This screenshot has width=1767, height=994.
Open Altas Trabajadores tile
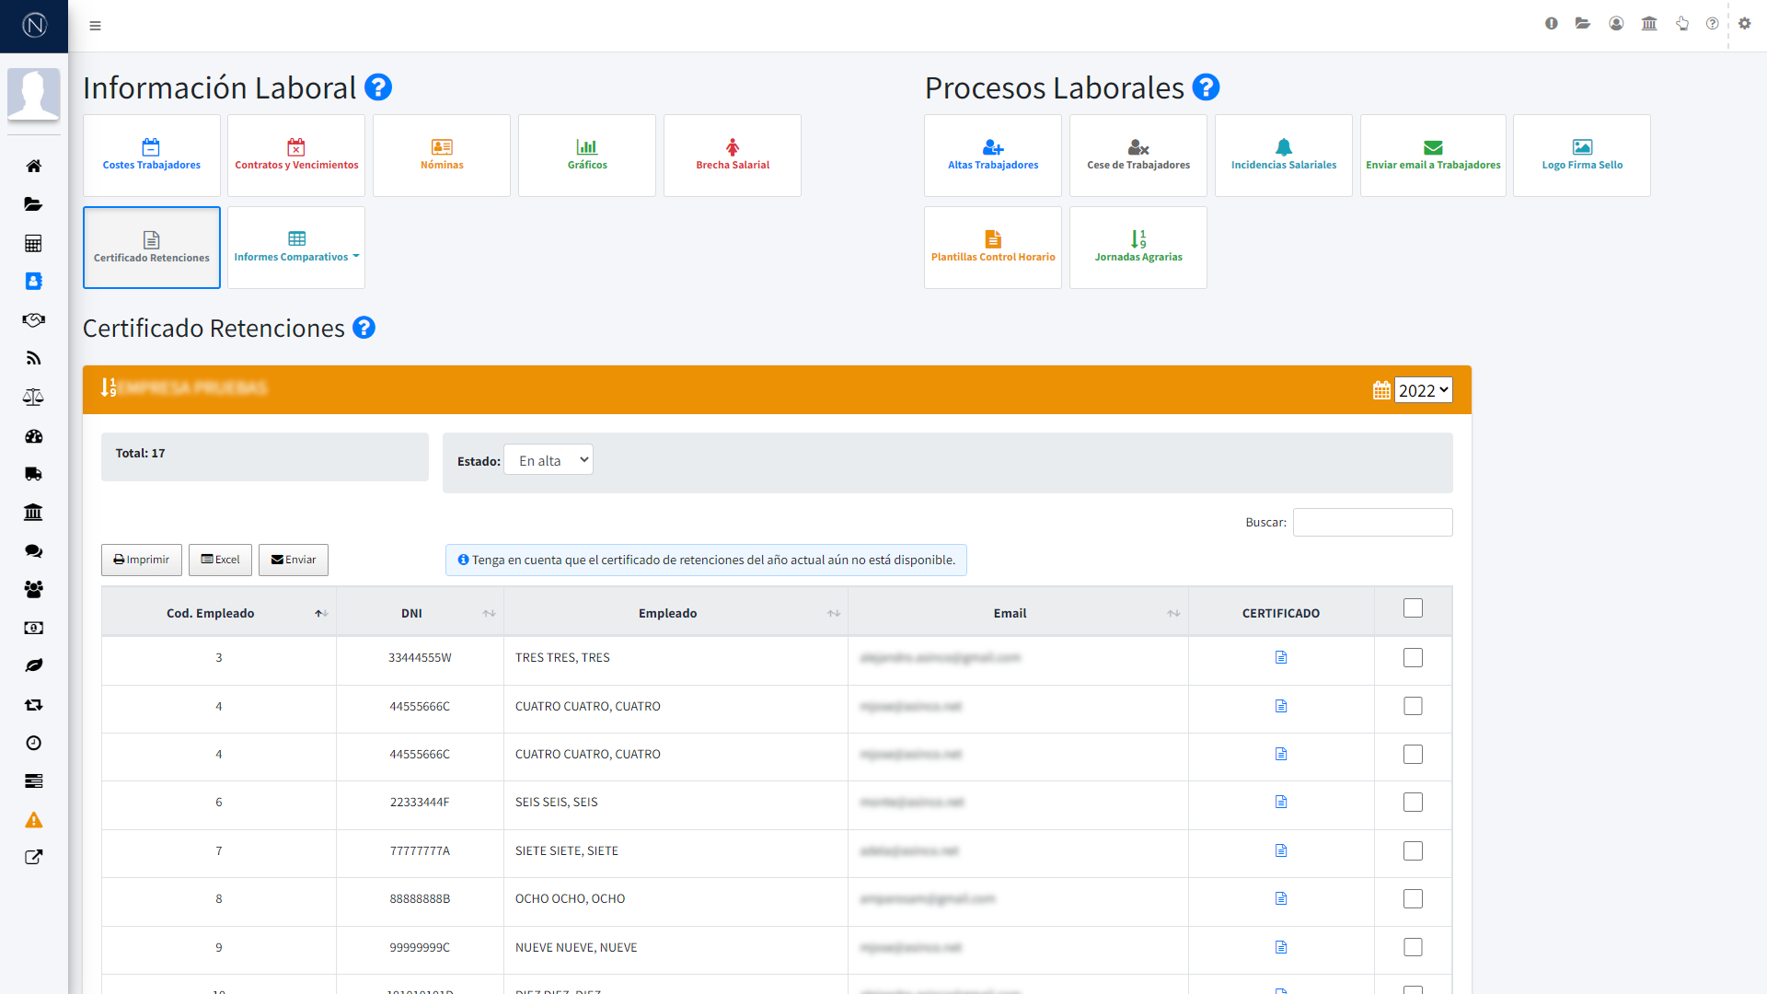click(993, 155)
